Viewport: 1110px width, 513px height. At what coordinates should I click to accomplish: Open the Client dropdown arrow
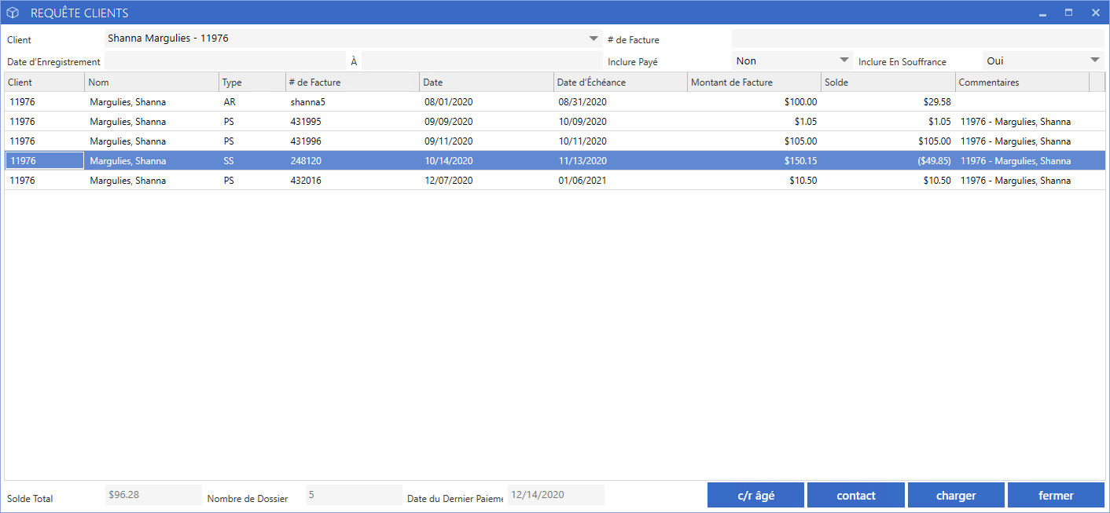(593, 38)
